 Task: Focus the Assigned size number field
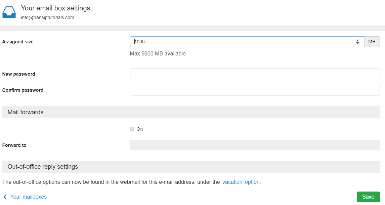click(247, 42)
